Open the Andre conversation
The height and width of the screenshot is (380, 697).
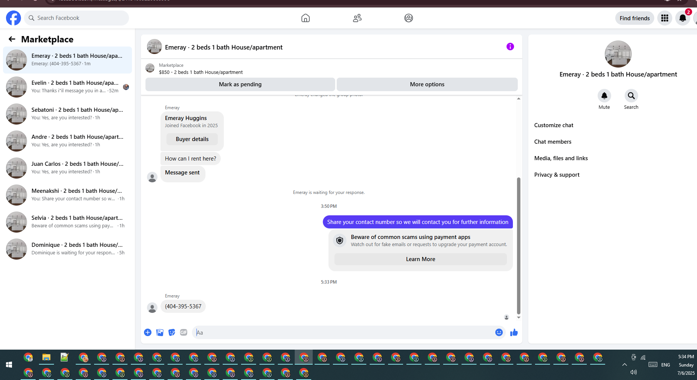(x=67, y=141)
